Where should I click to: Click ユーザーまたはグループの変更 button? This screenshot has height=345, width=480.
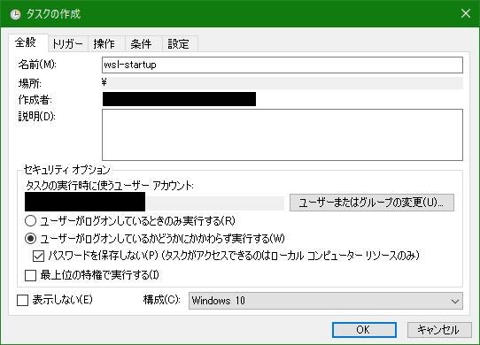point(372,203)
